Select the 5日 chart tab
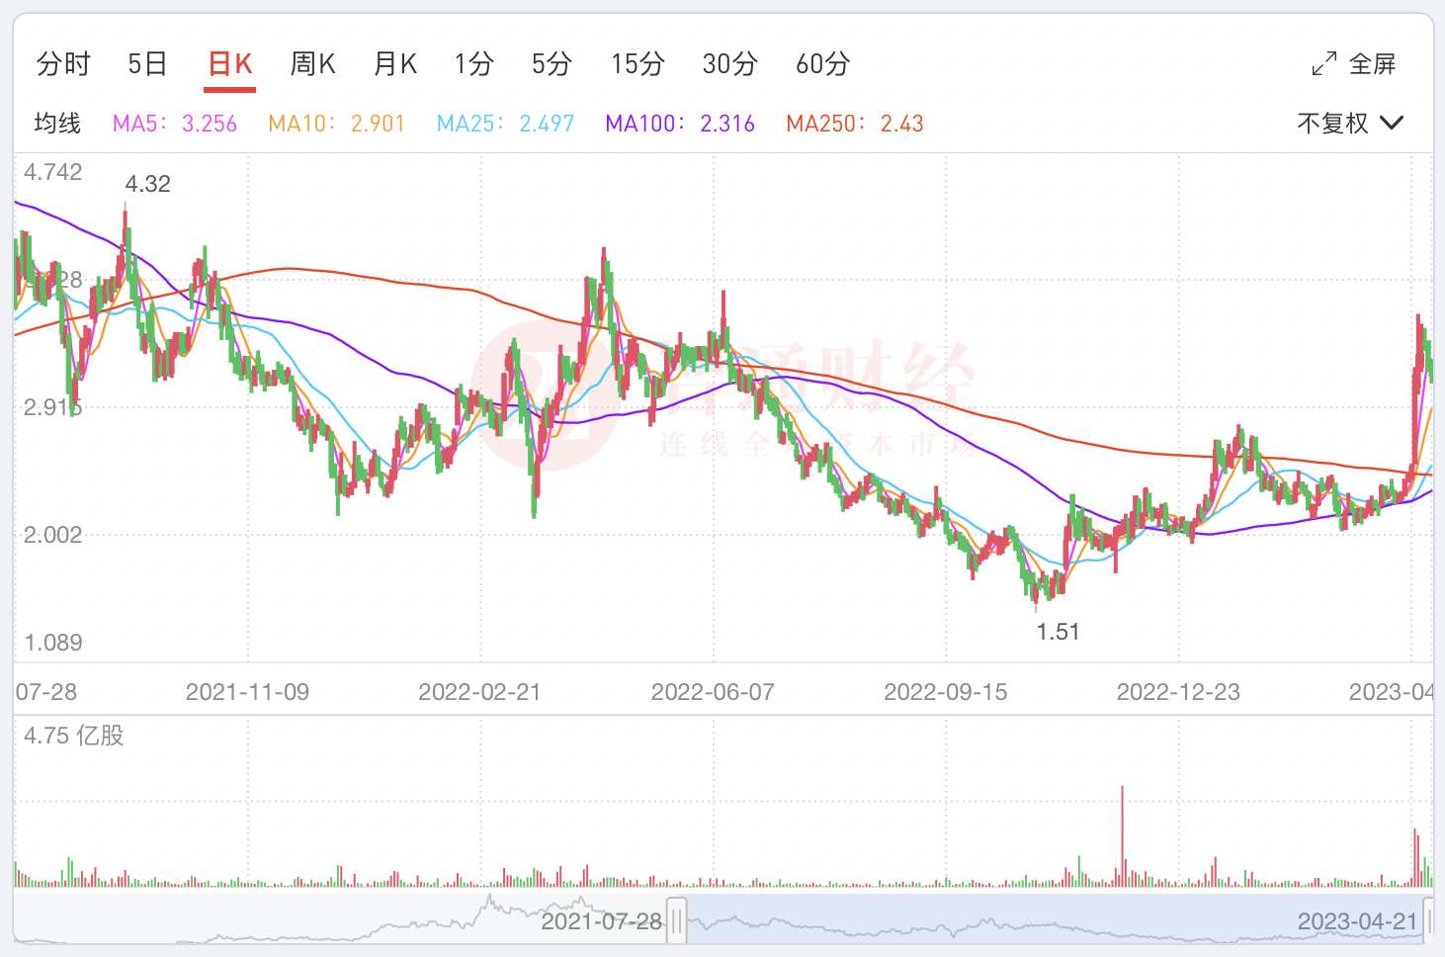1445x957 pixels. pyautogui.click(x=147, y=64)
